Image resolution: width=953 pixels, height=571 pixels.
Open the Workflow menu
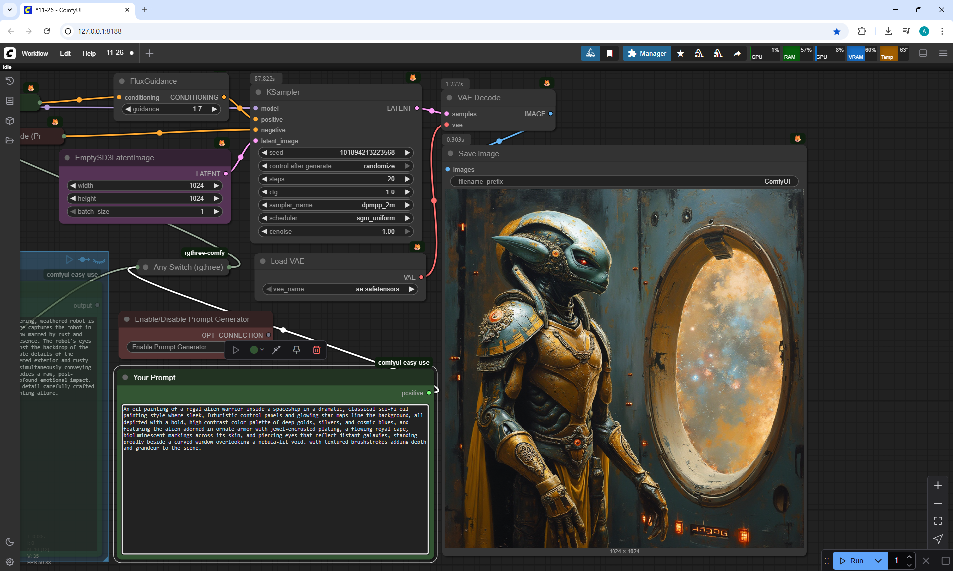35,53
